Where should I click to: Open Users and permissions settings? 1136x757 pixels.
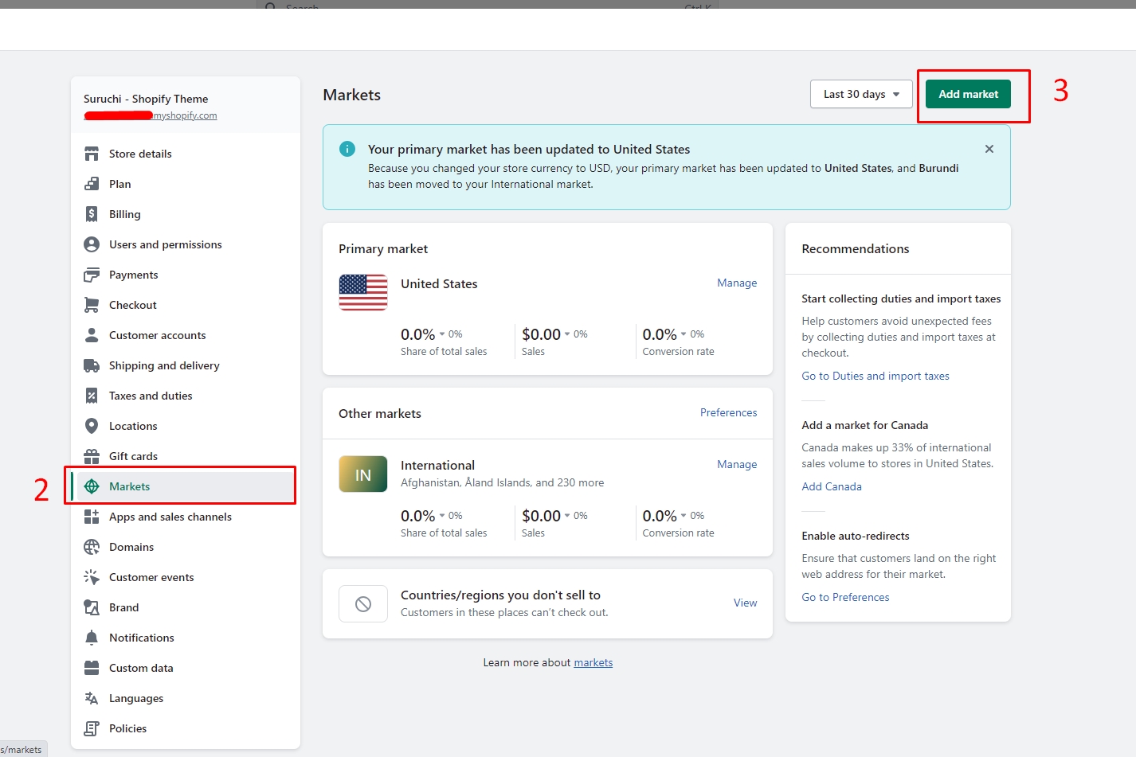165,244
